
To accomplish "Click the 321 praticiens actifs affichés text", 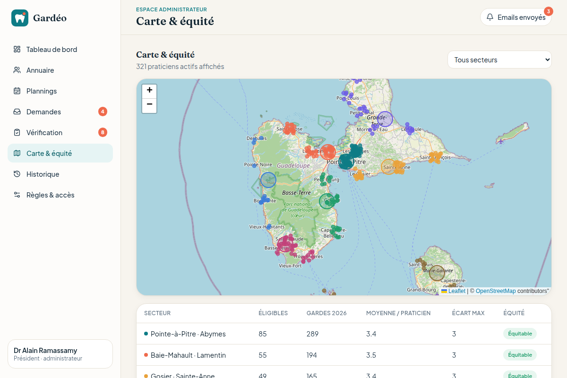I will [x=180, y=67].
